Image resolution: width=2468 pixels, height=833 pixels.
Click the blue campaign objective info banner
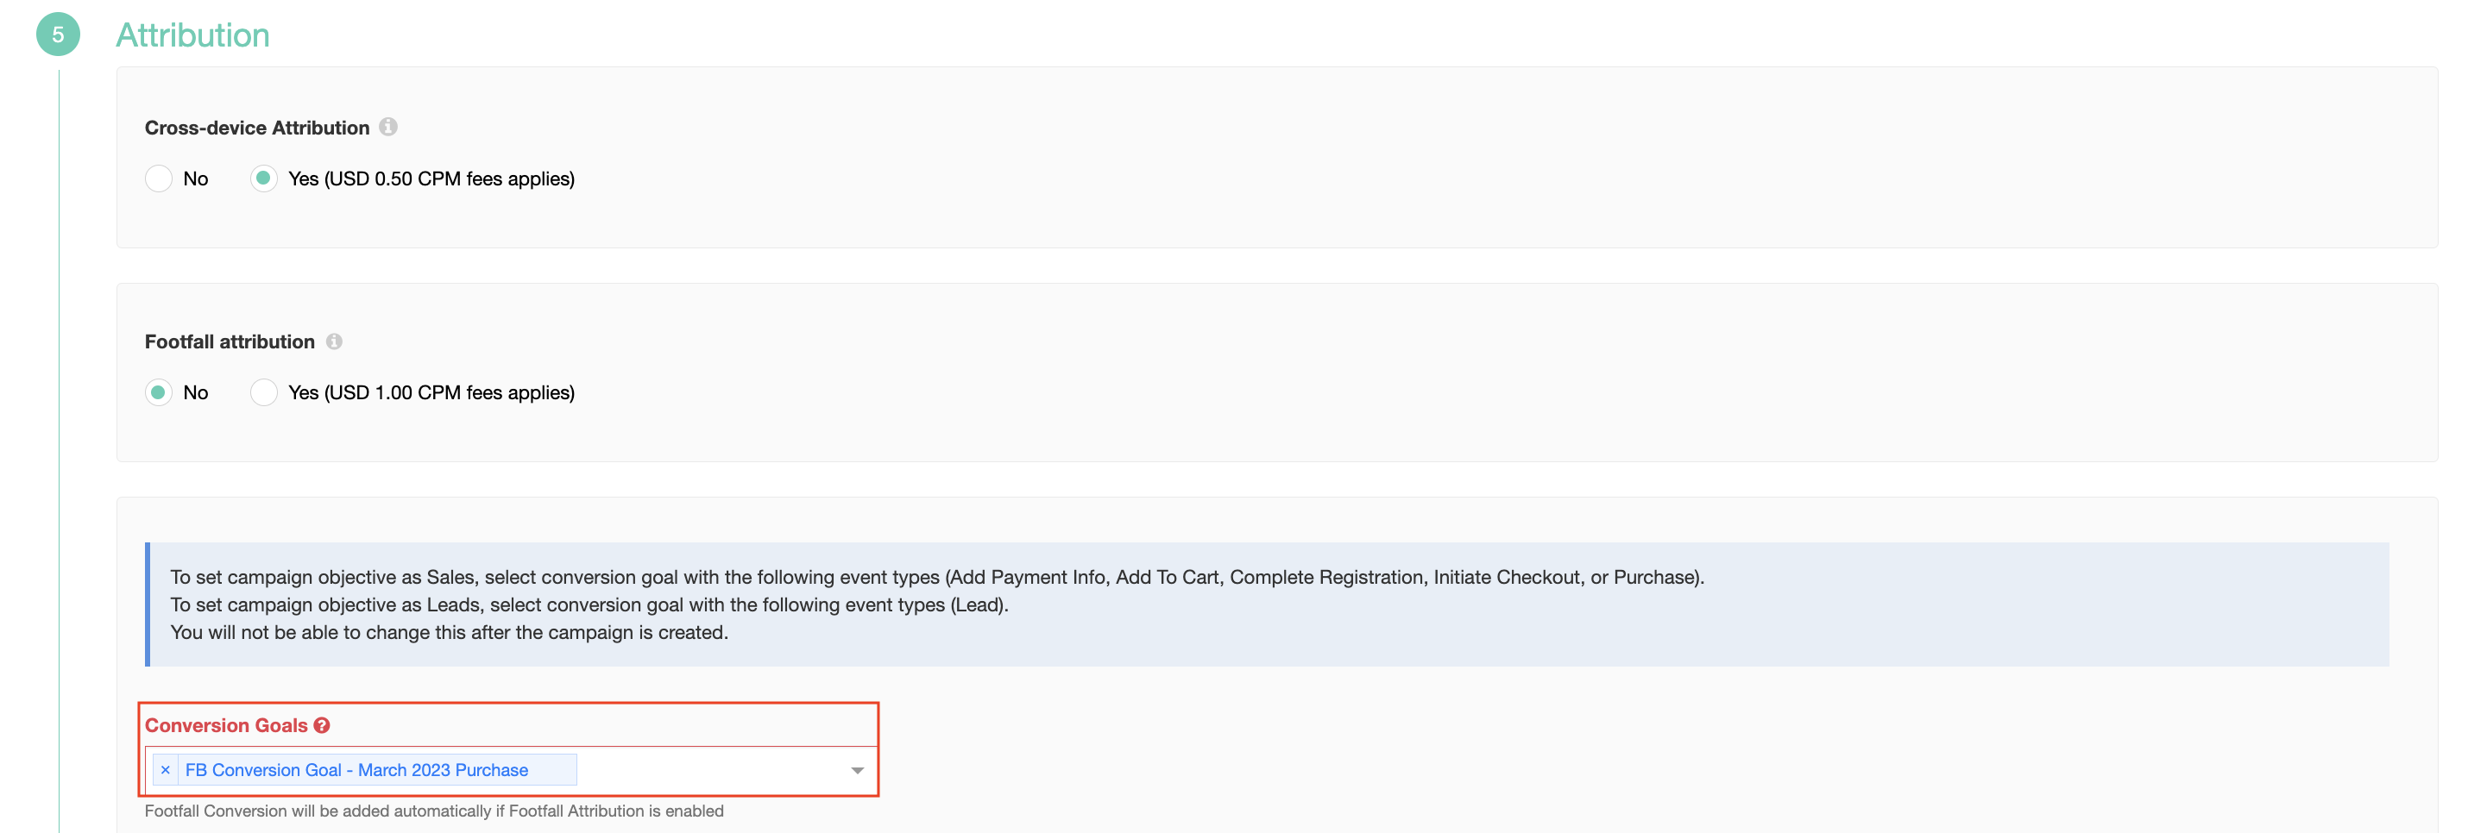point(1267,604)
